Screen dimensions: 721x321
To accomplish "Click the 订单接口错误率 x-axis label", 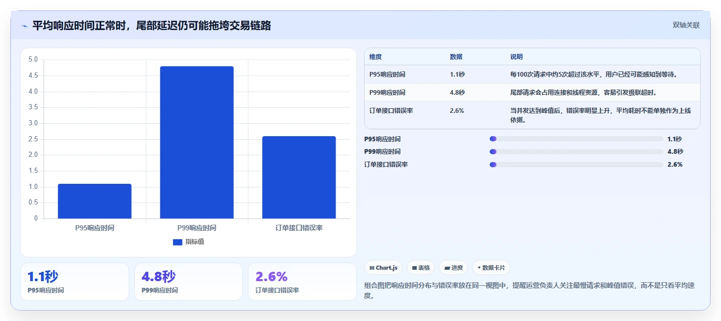I will 299,228.
